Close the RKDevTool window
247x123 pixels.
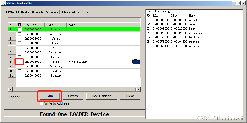pyautogui.click(x=243, y=3)
